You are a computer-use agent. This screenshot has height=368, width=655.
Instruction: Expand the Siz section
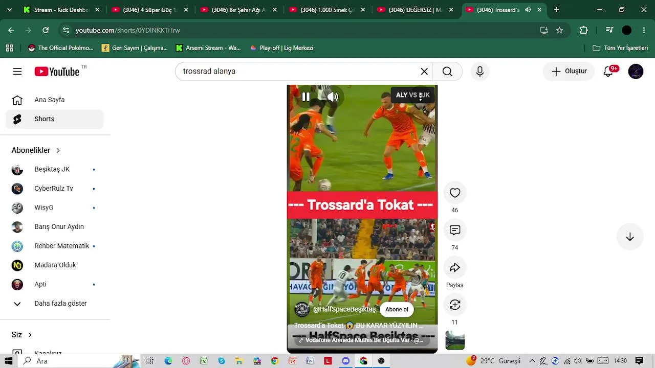[x=21, y=335]
